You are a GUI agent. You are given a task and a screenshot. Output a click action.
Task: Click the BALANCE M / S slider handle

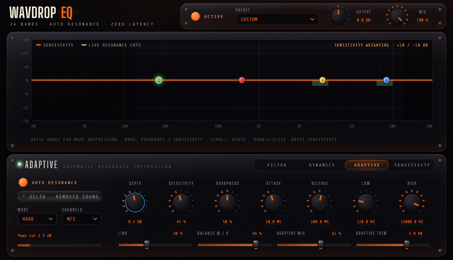coord(256,244)
